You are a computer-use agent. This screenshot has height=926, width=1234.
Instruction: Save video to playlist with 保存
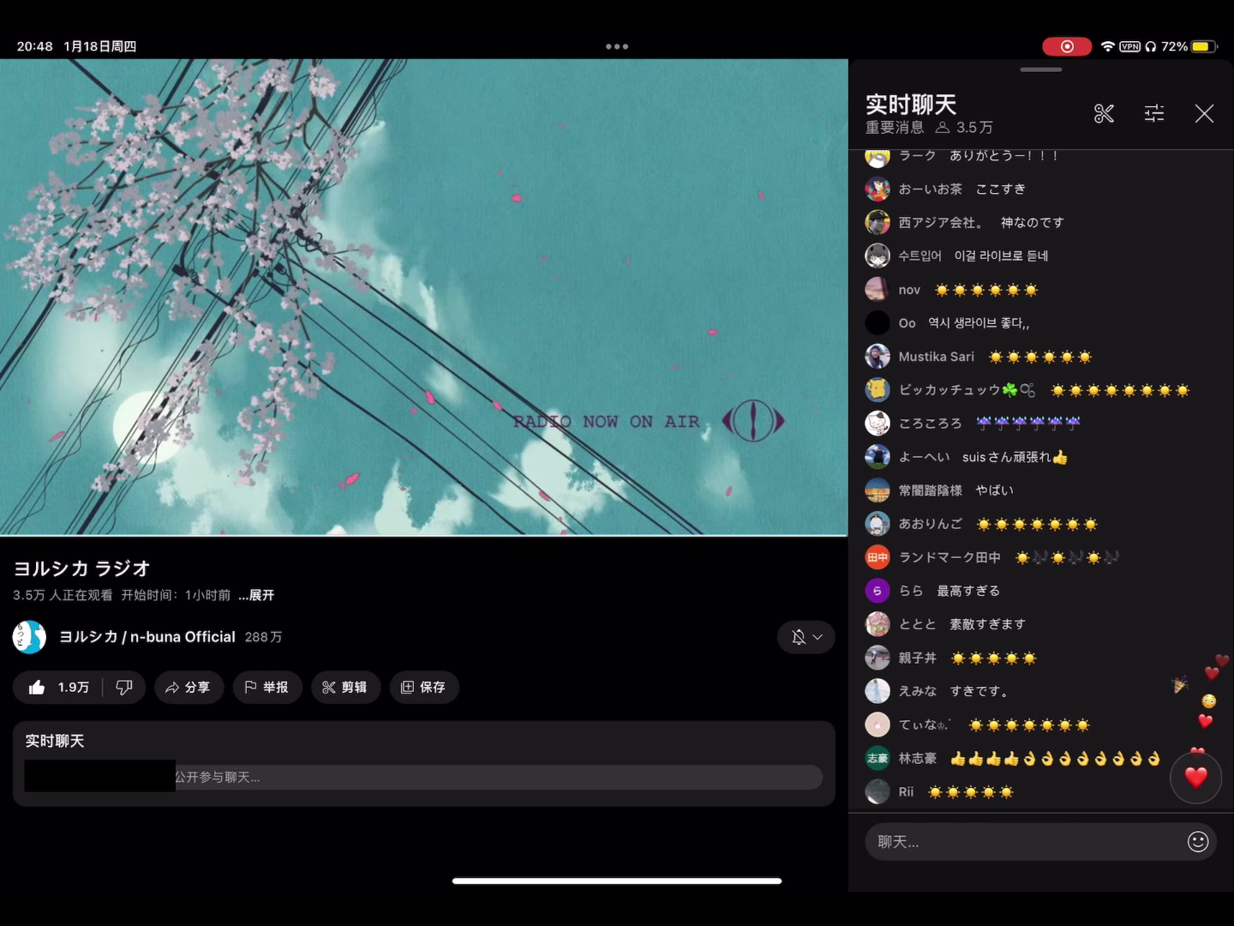tap(424, 687)
